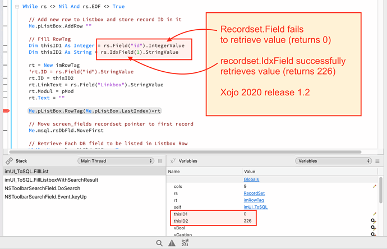Click the value 9 of cols
The image size is (387, 249).
tap(245, 186)
